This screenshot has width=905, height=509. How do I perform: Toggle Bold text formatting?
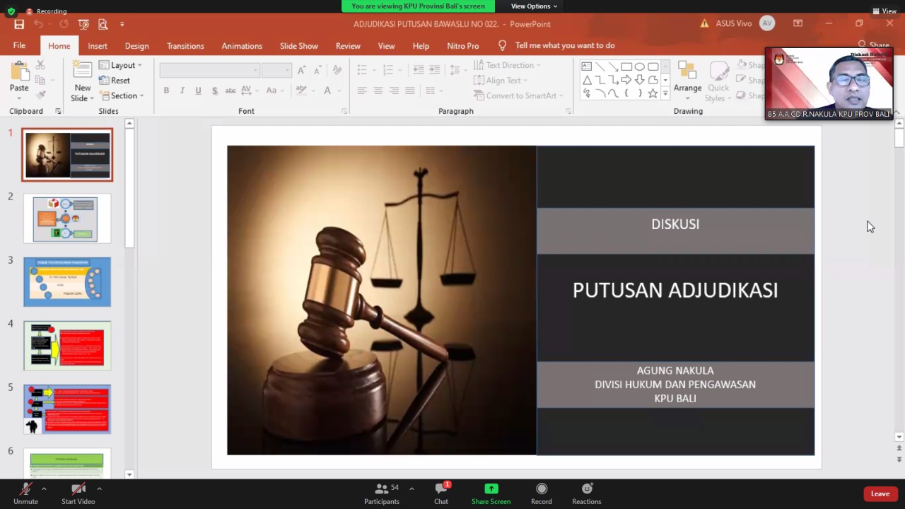tap(166, 90)
